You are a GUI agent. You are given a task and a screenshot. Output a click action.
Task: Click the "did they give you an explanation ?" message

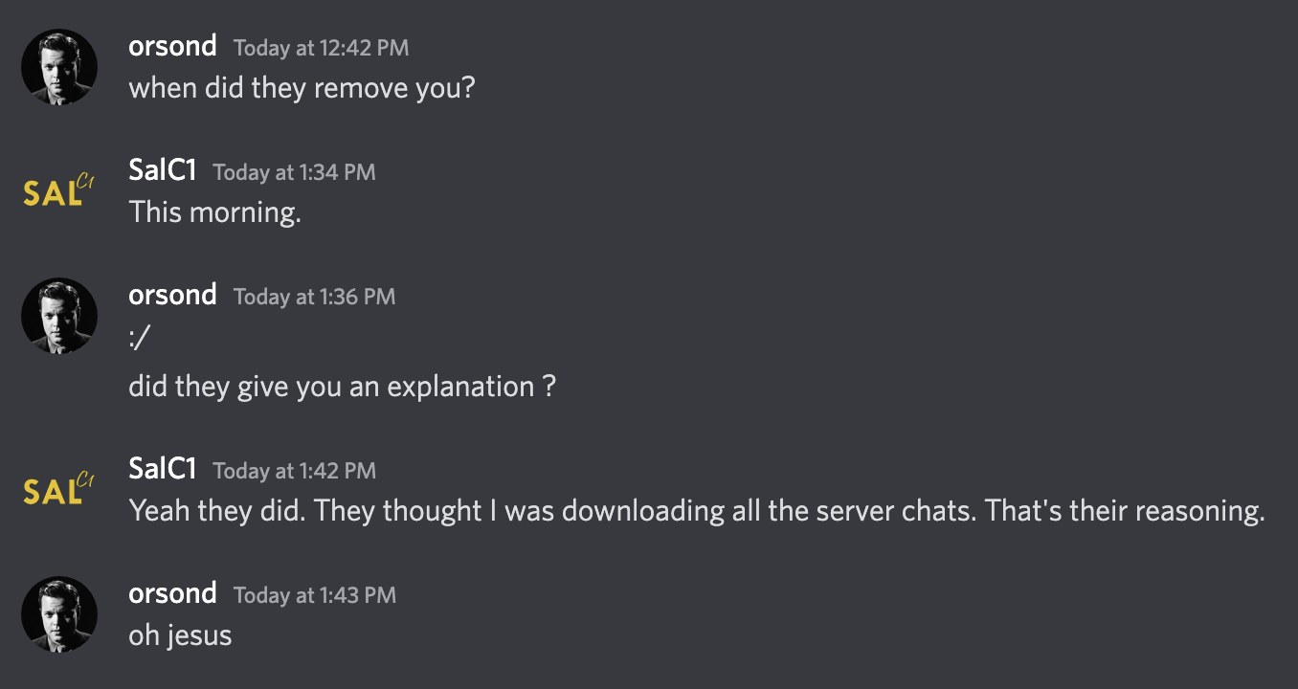pyautogui.click(x=342, y=388)
